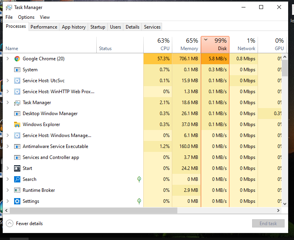Open the Options menu
294x240 pixels.
pos(26,17)
